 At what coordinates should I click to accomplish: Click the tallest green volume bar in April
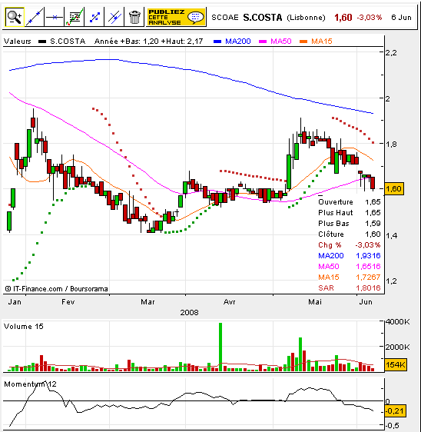[x=220, y=347]
